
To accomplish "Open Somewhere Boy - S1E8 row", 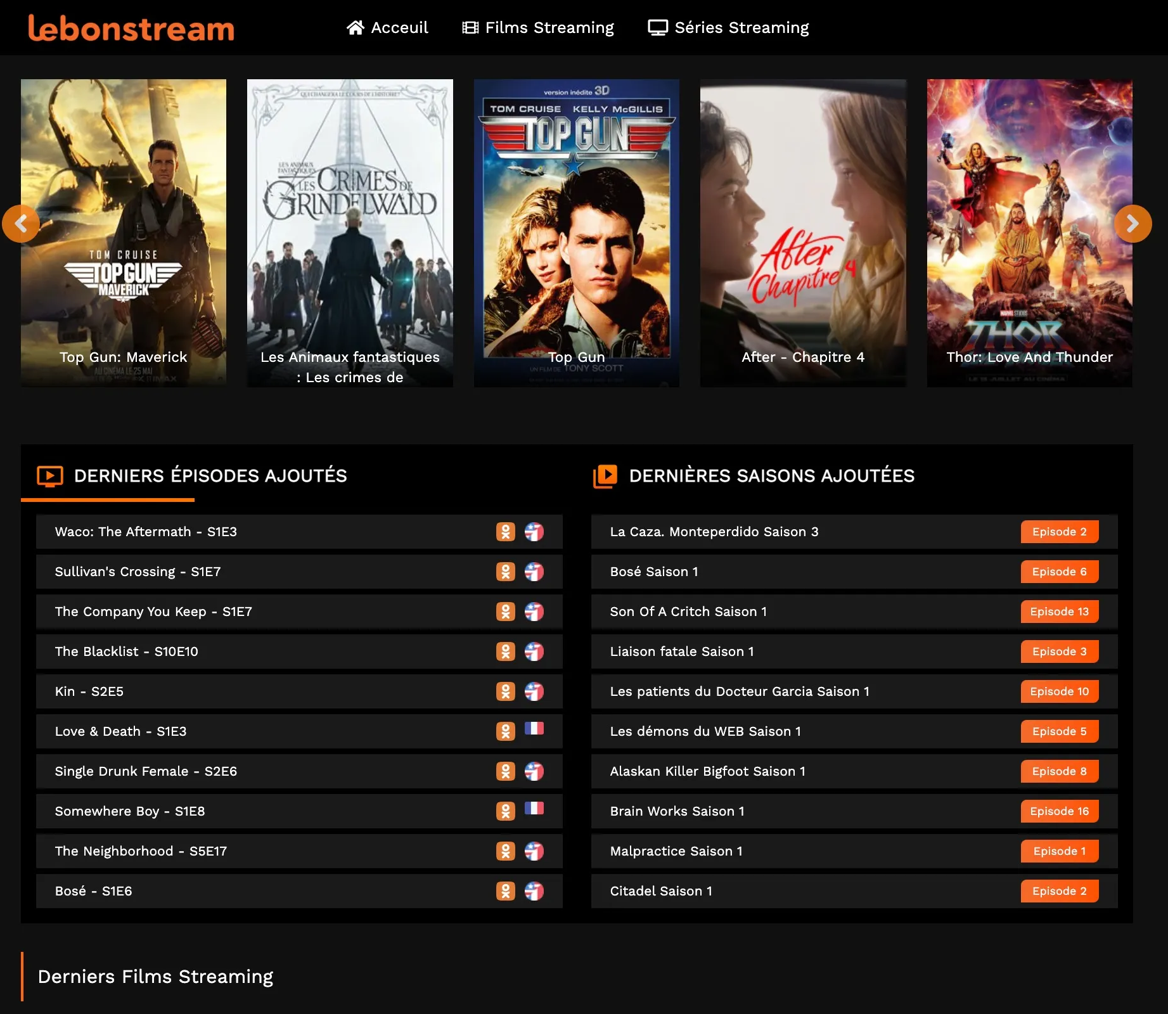I will (299, 811).
